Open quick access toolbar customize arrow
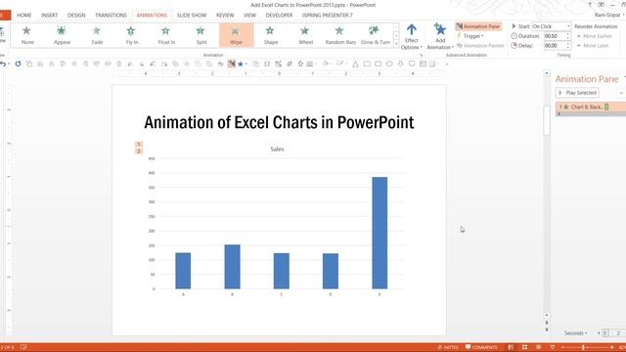Image resolution: width=626 pixels, height=352 pixels. [446, 64]
